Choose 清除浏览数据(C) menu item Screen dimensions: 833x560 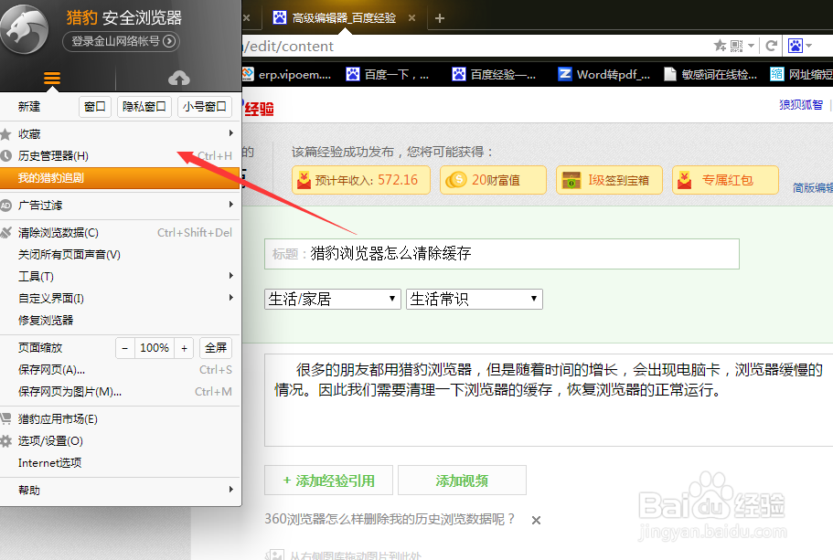120,232
